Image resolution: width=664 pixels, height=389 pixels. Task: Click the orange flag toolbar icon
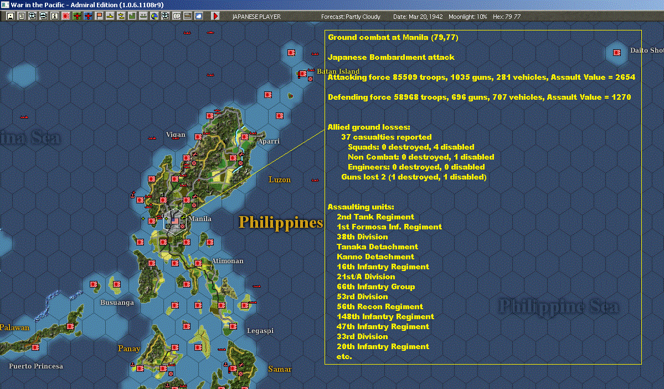click(99, 16)
